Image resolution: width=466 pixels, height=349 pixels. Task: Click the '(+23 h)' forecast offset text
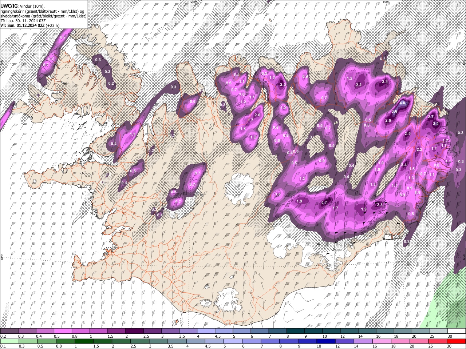pyautogui.click(x=52, y=25)
